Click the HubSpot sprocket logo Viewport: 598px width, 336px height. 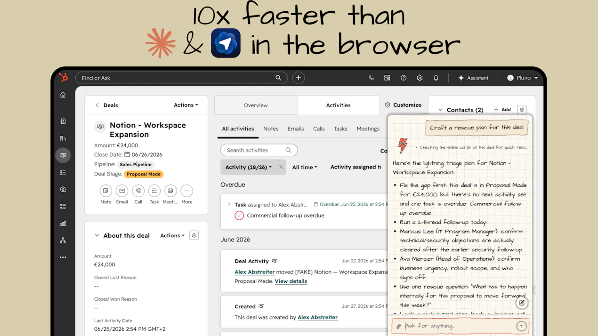(63, 78)
